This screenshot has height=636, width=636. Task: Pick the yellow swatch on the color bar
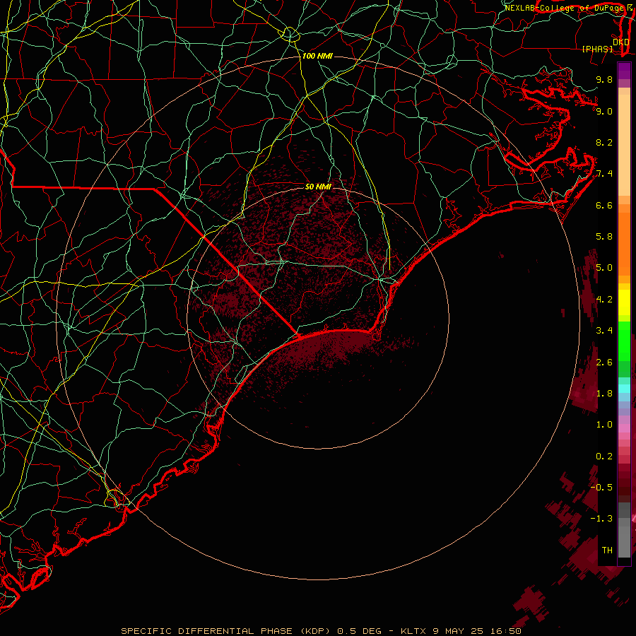(x=624, y=302)
